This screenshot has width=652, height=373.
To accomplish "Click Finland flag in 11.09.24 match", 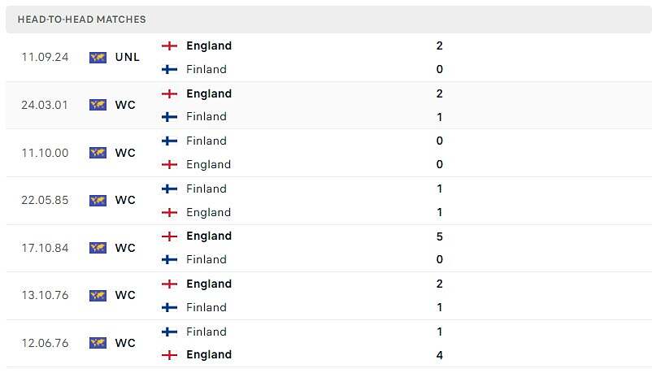I will click(169, 69).
